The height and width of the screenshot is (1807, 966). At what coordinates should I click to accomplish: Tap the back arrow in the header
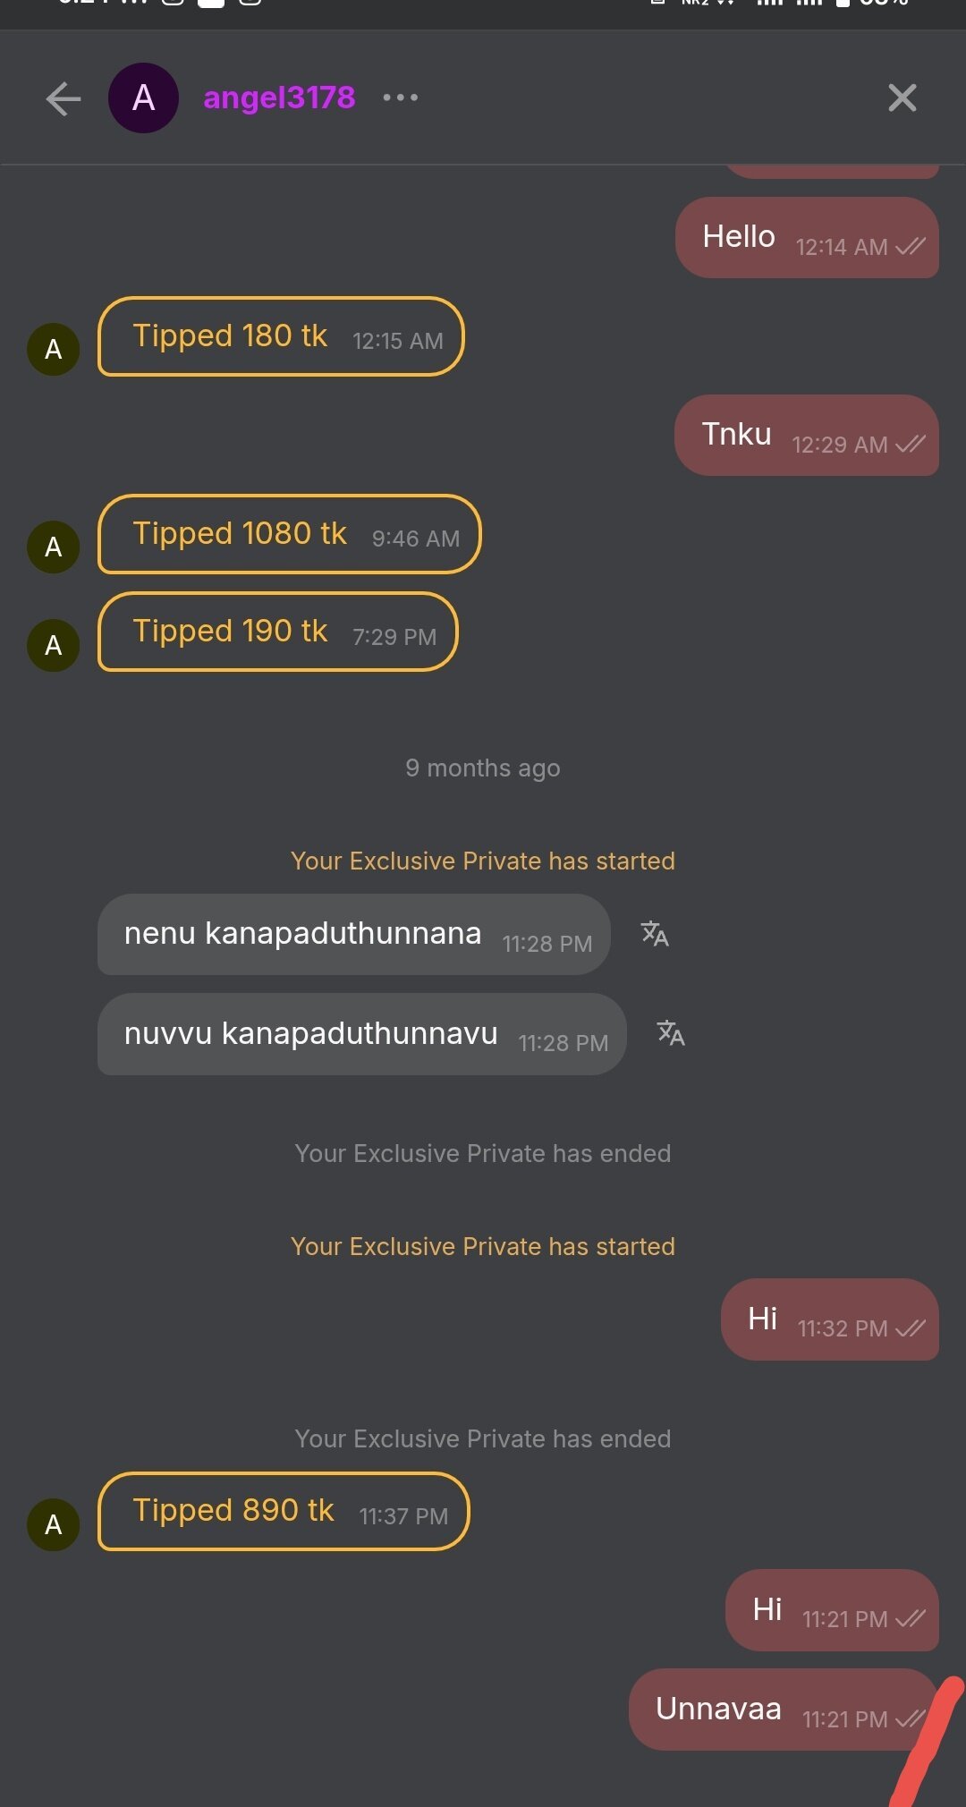pos(63,98)
